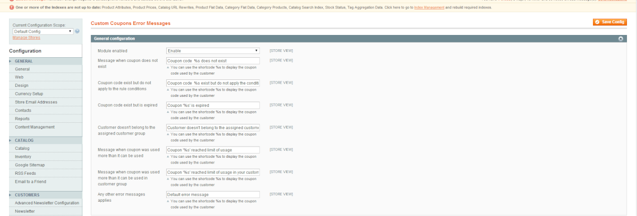Open the Manage Stores link
Screen dimensions: 637x216
pos(26,38)
